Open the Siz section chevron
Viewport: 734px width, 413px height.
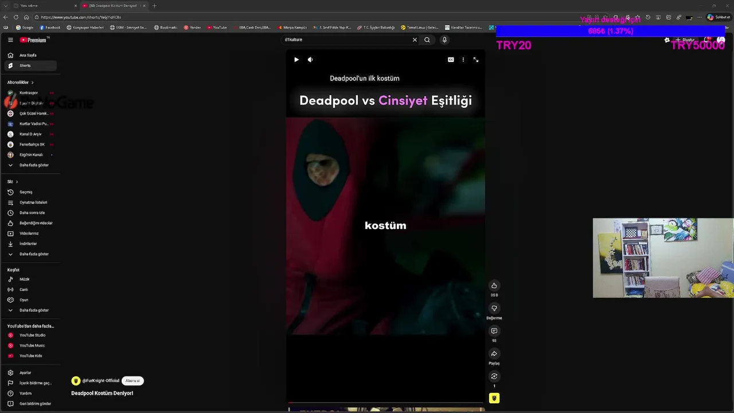tap(17, 182)
